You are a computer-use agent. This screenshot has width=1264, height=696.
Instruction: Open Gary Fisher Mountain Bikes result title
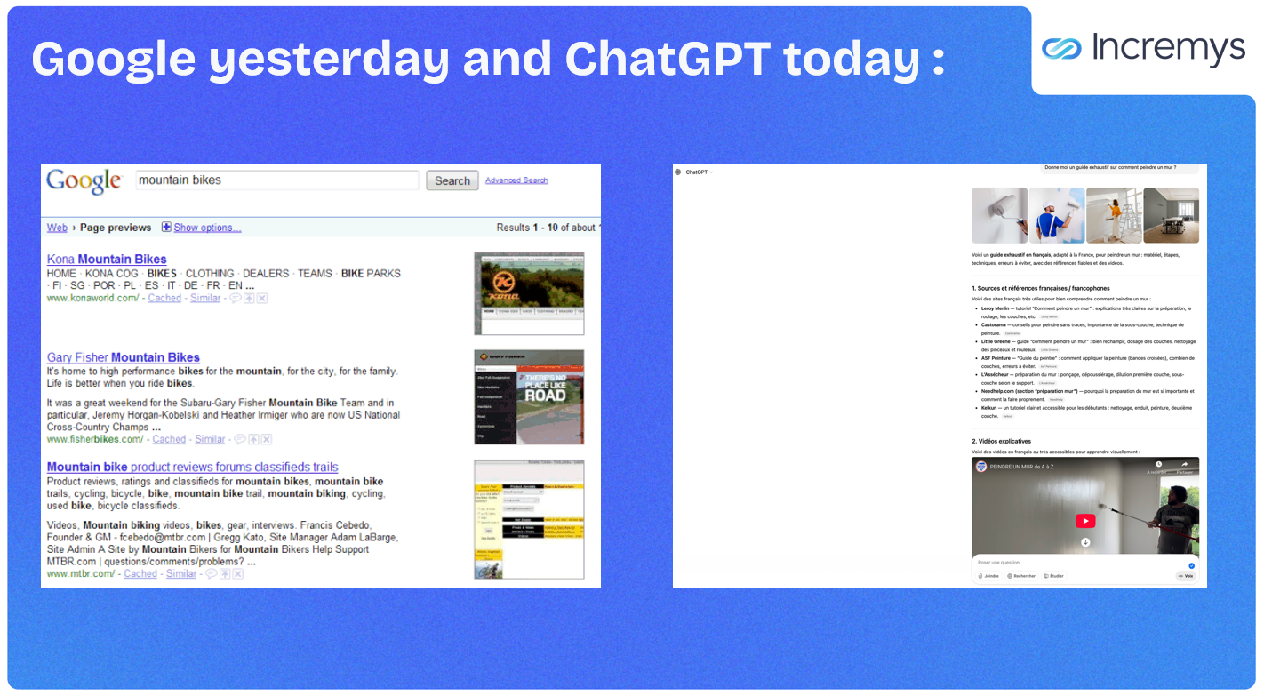[x=124, y=357]
